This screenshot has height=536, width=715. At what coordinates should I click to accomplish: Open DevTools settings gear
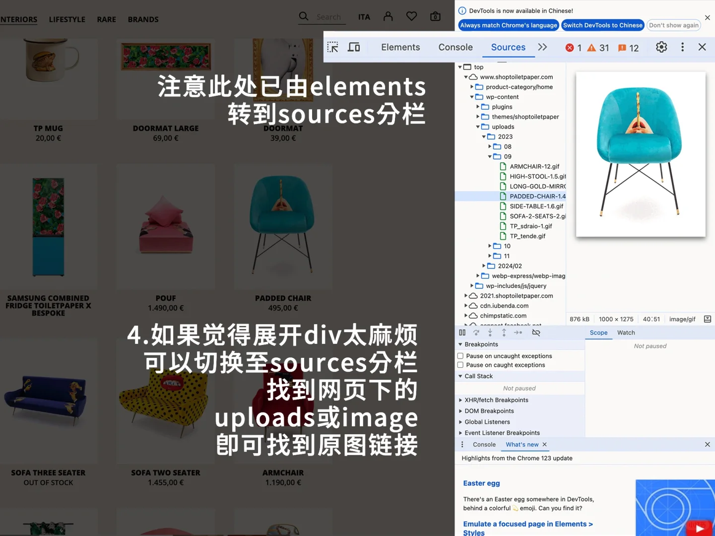click(661, 47)
